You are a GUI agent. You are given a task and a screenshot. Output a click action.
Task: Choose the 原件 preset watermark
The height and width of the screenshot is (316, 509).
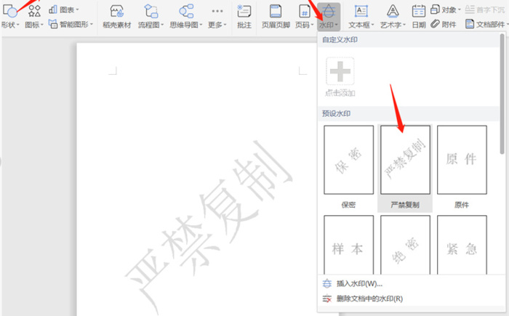[462, 167]
